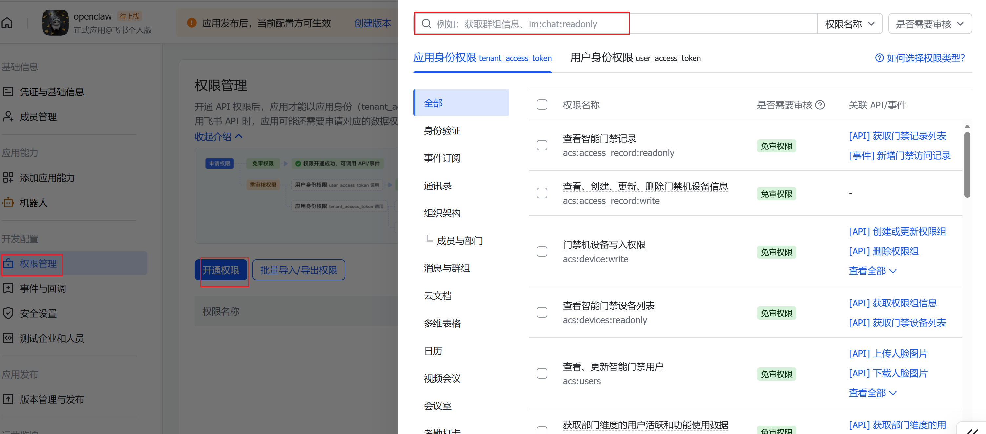Check the select-all checkbox in the permission header
Screen dimensions: 986x434
pos(542,105)
